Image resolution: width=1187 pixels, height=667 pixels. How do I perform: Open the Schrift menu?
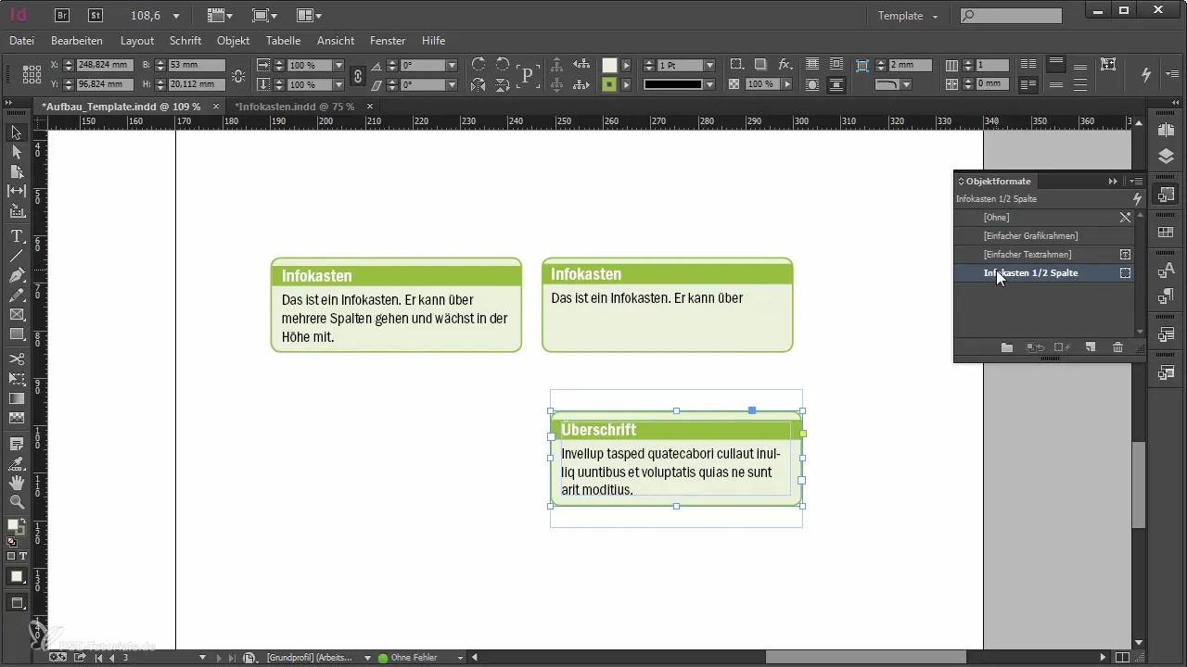click(185, 41)
